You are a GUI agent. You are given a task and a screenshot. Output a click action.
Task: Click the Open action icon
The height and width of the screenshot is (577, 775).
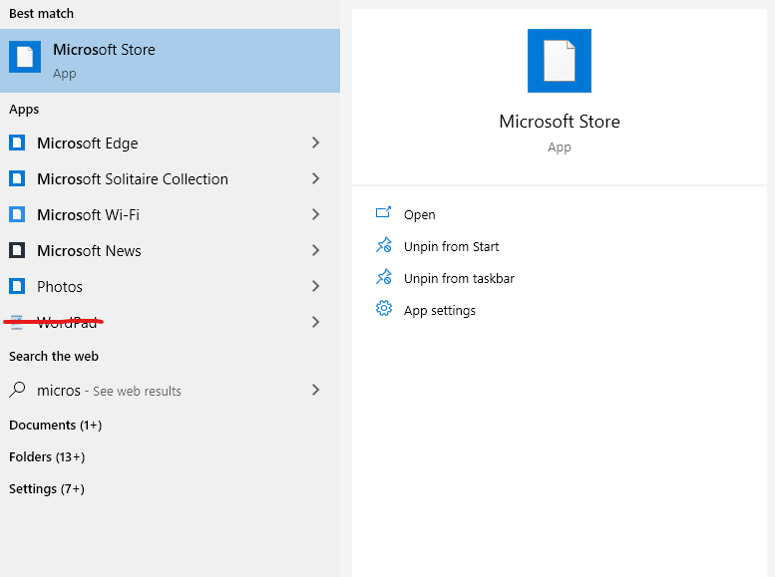point(384,213)
